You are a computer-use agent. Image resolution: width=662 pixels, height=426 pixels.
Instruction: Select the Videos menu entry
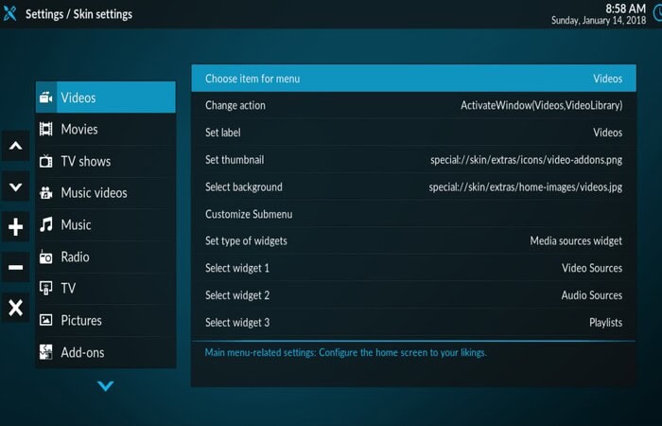106,98
